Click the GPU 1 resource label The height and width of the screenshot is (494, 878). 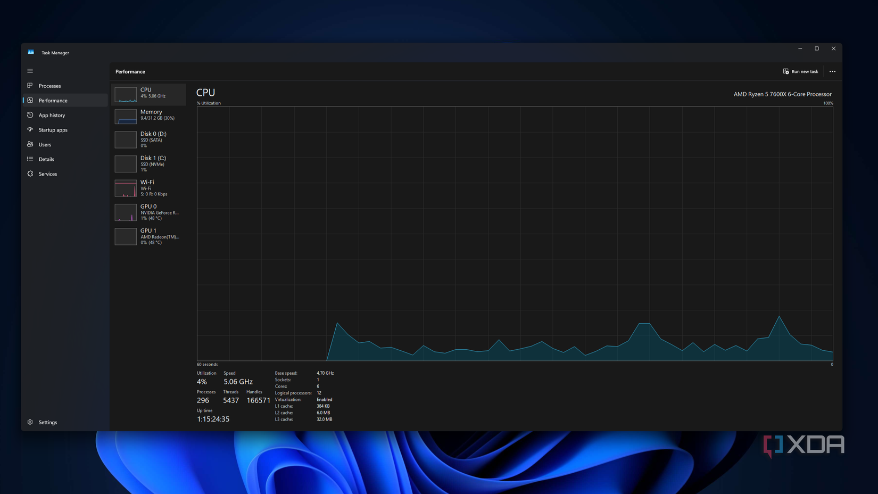[148, 230]
